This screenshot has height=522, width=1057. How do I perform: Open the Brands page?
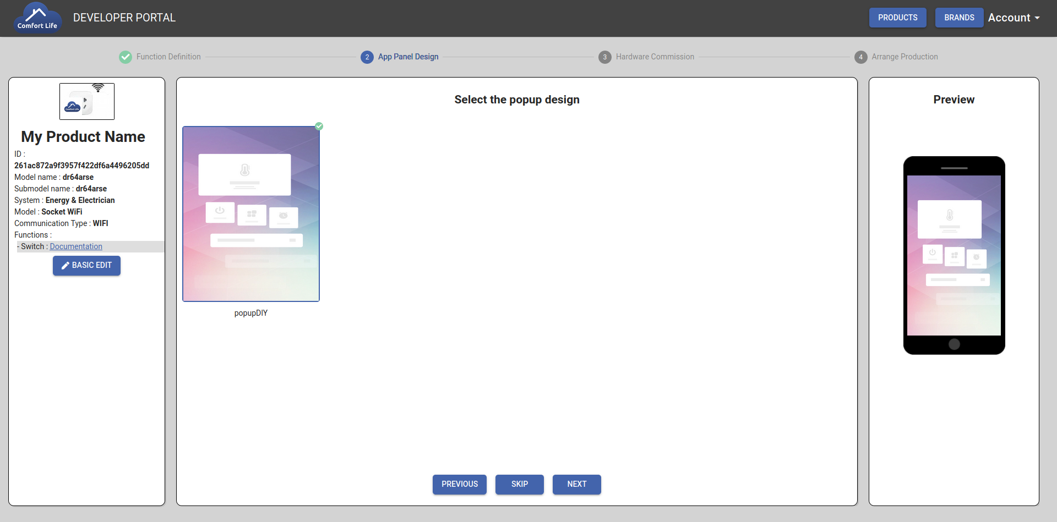[959, 18]
